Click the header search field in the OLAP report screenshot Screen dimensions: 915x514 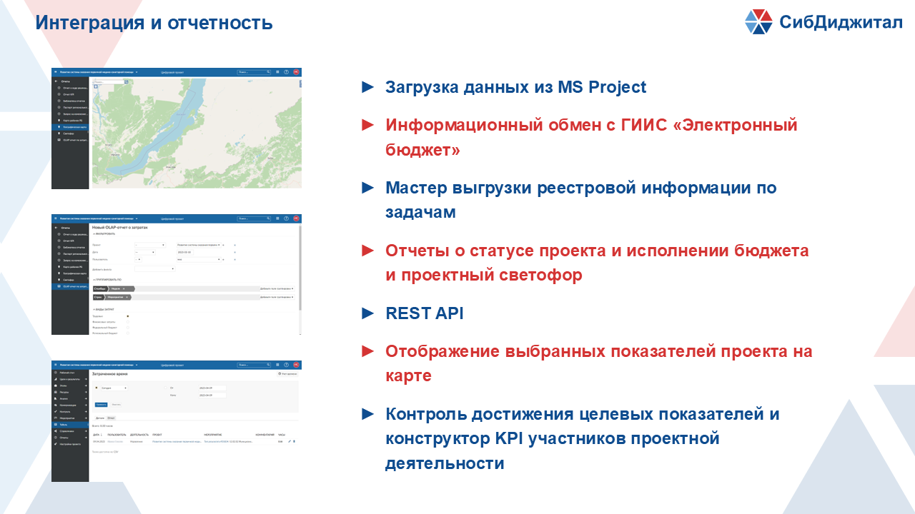click(x=254, y=218)
